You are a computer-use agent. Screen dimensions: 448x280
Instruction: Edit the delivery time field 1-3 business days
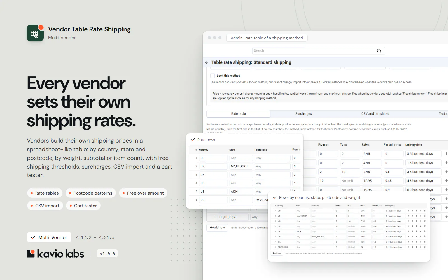423,163
